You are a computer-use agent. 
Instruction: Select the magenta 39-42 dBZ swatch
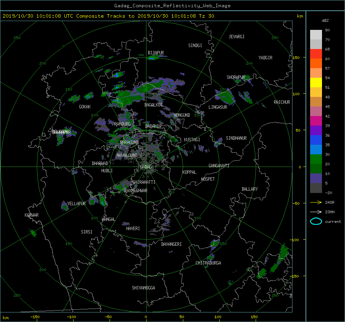pos(316,121)
